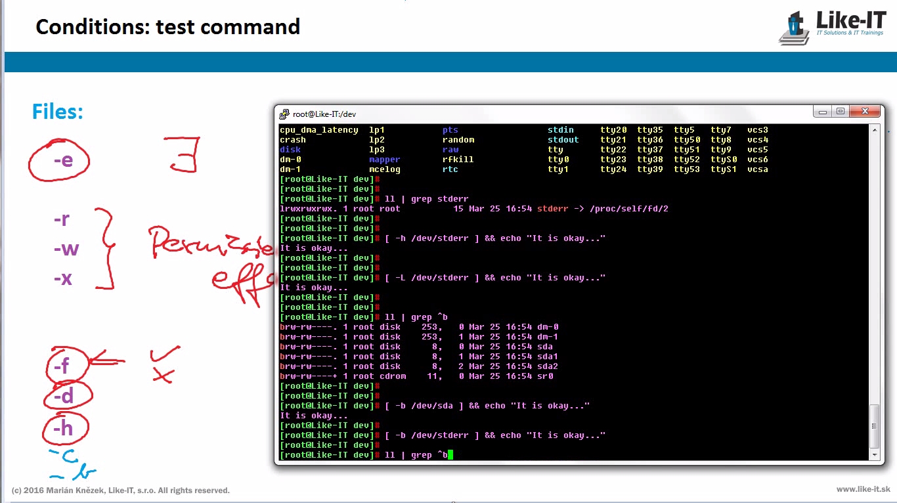The height and width of the screenshot is (503, 897).
Task: Select the -x permission option
Action: (62, 278)
